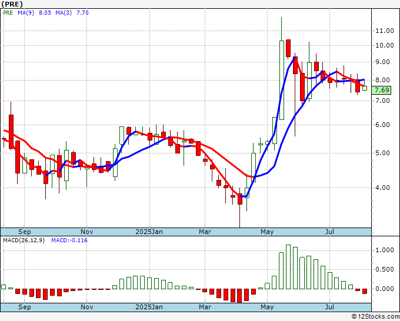This screenshot has height=321, width=400.
Task: Click Sep on the MACD time axis
Action: coord(25,307)
